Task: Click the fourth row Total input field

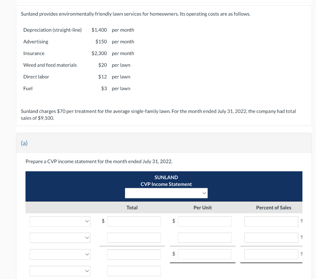Action: [x=134, y=271]
